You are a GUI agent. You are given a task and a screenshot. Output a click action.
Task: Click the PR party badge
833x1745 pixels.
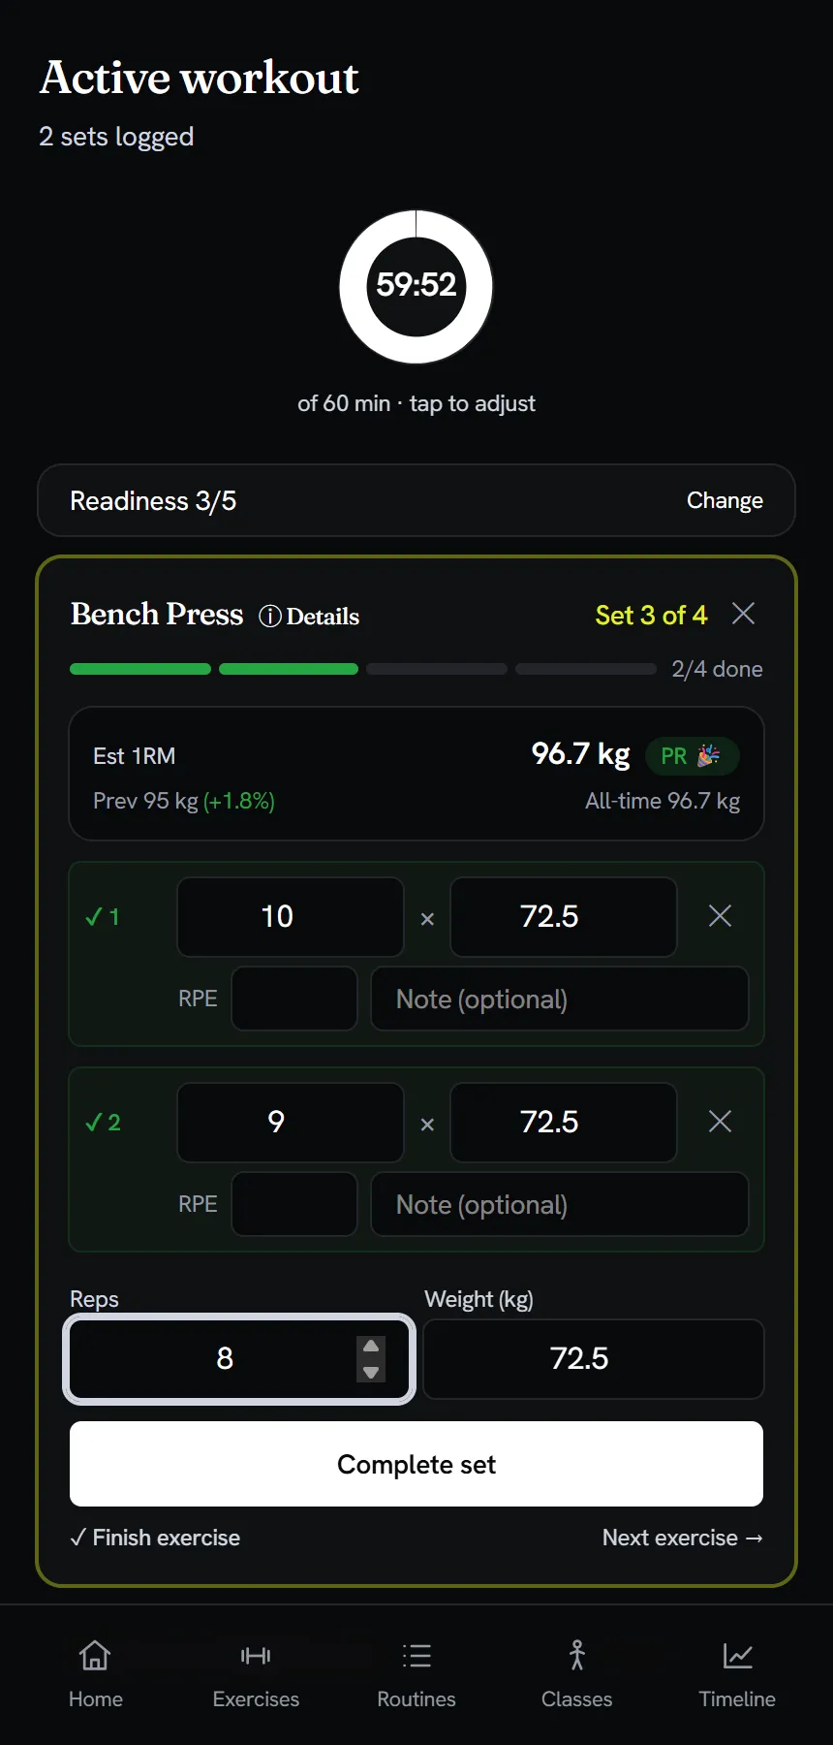click(691, 756)
